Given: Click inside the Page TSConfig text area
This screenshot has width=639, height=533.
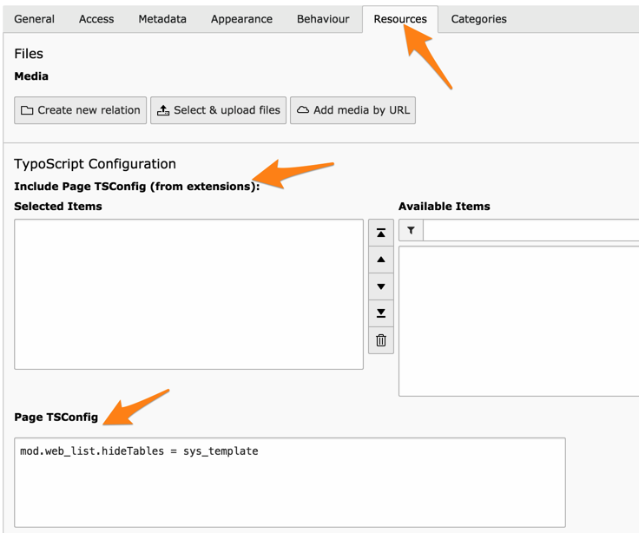Looking at the screenshot, I should pyautogui.click(x=290, y=483).
